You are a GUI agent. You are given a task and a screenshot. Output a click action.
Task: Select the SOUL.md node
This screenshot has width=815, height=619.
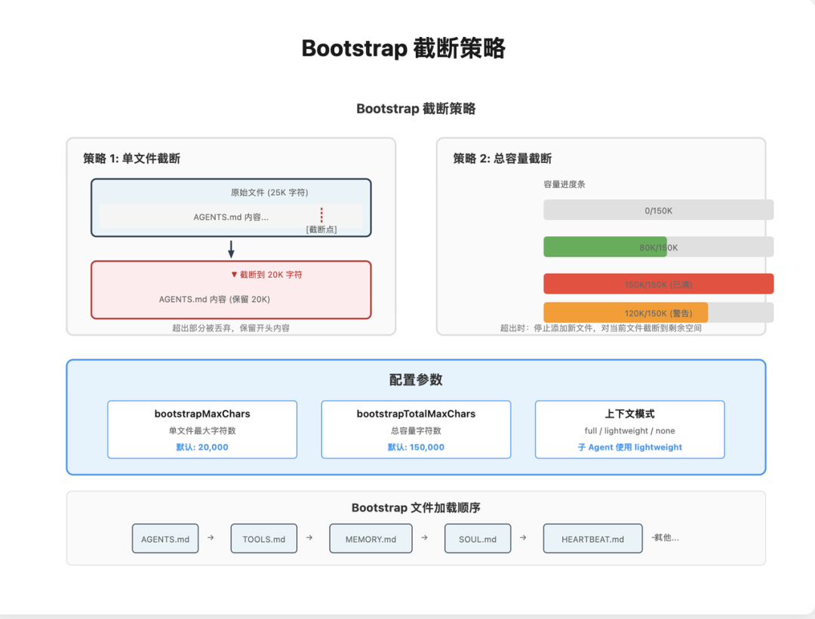pos(477,538)
